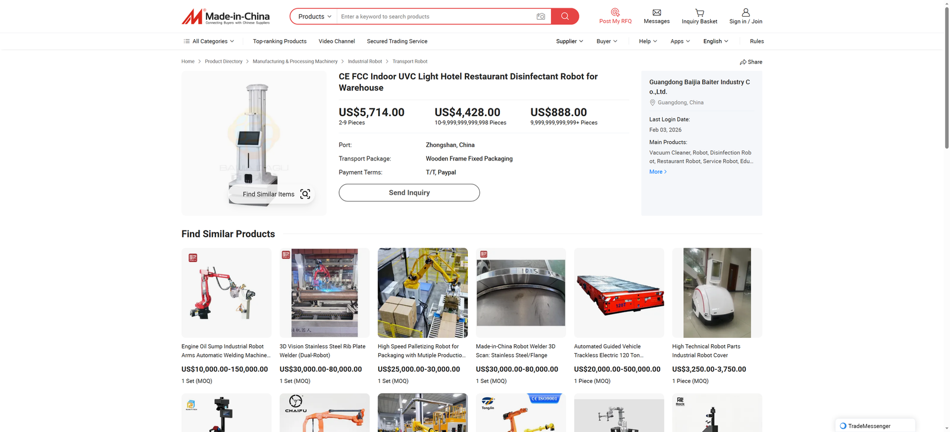The height and width of the screenshot is (432, 950).
Task: Open Post My RFQ icon
Action: click(x=615, y=12)
